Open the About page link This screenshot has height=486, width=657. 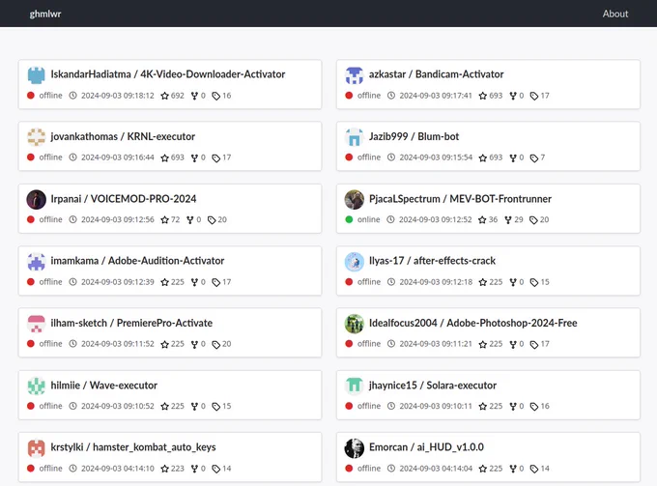[615, 14]
